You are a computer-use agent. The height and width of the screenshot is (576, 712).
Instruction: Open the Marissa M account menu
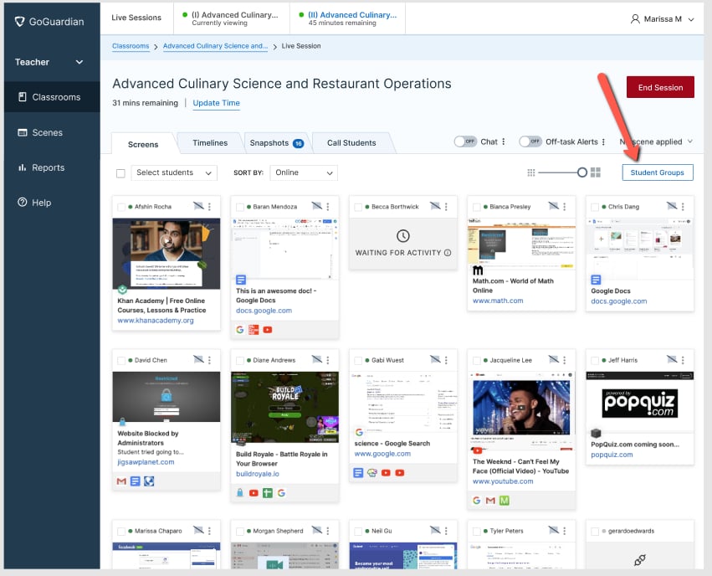(x=663, y=19)
